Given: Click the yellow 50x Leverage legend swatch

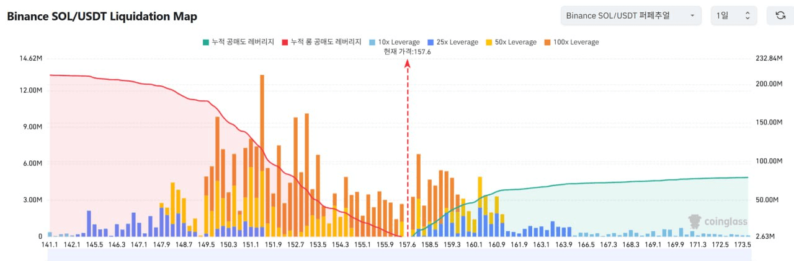Looking at the screenshot, I should pyautogui.click(x=488, y=42).
